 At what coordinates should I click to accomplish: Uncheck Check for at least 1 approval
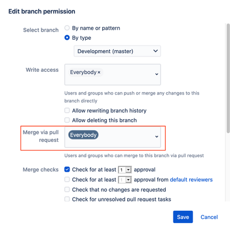(x=67, y=169)
